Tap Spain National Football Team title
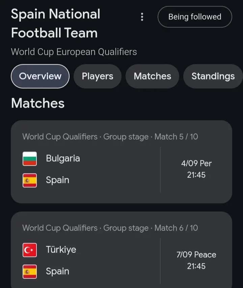The height and width of the screenshot is (288, 243). coord(56,23)
